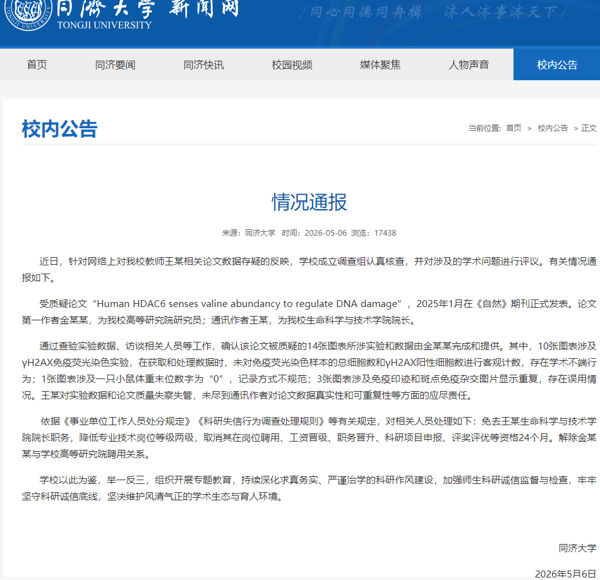Click the TONGJI UNIVERSITY header text
Screen dimensions: 600x580
104,25
